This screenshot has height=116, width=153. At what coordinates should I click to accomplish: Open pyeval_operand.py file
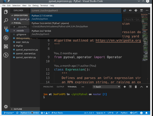click(26, 54)
